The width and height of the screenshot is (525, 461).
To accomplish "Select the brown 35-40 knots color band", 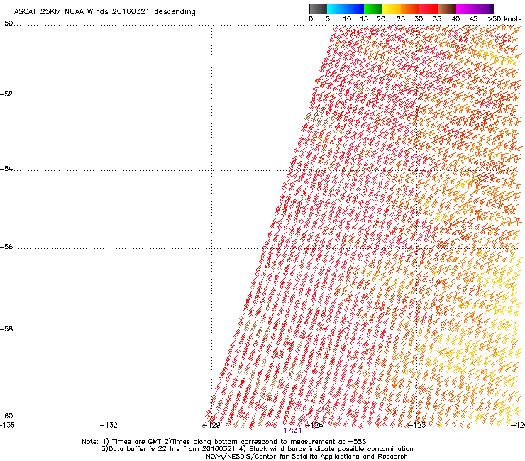I will point(447,9).
